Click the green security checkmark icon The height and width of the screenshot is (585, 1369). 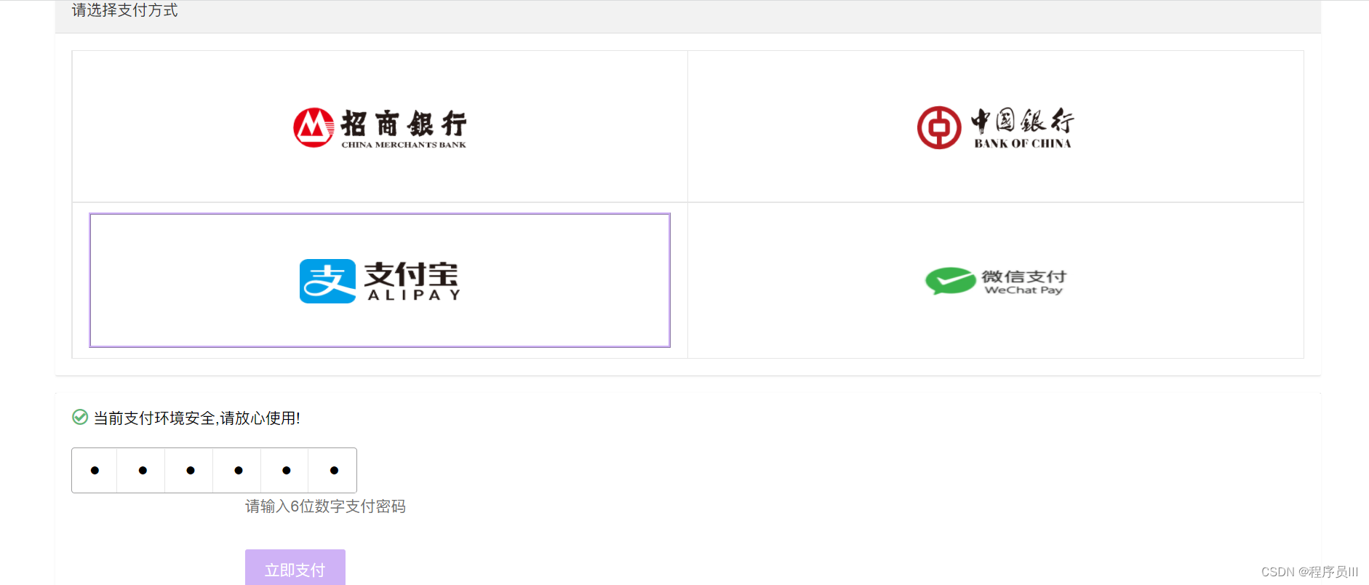[79, 418]
